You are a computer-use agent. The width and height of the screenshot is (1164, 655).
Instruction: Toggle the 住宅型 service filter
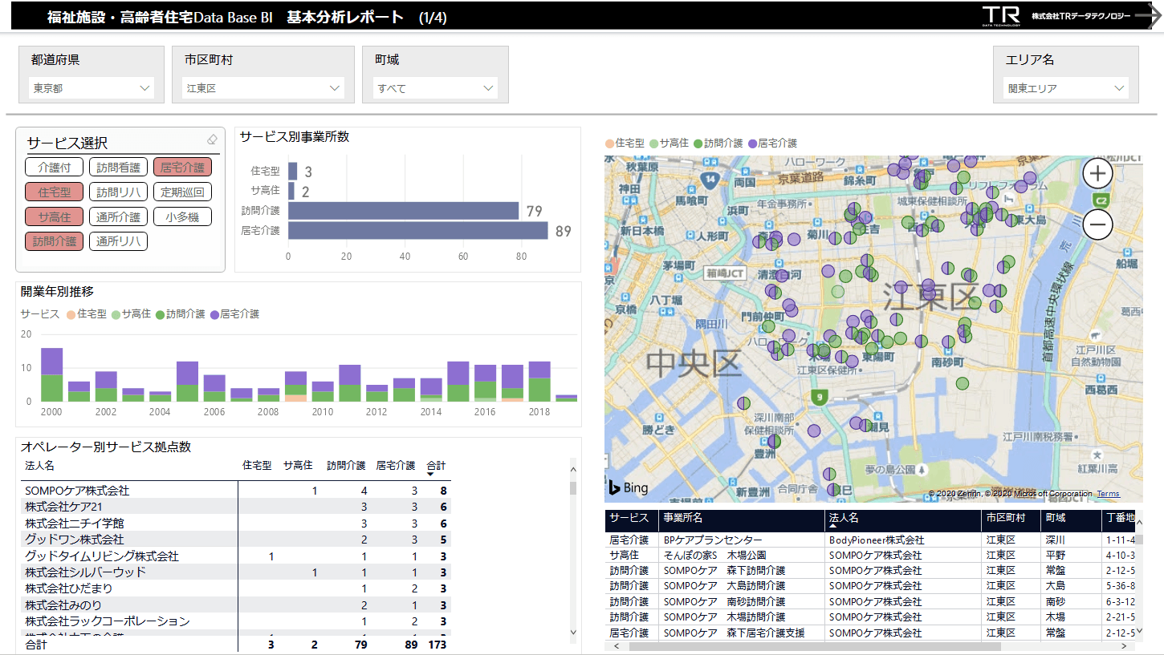[x=54, y=192]
